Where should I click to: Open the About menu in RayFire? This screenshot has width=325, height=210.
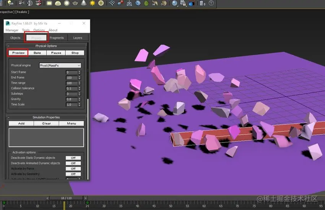(53, 30)
